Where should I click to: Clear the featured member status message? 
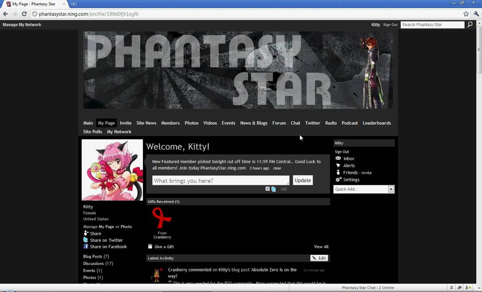click(x=277, y=168)
